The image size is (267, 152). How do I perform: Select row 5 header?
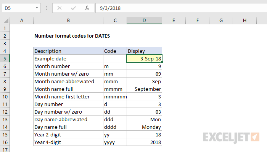click(x=5, y=59)
